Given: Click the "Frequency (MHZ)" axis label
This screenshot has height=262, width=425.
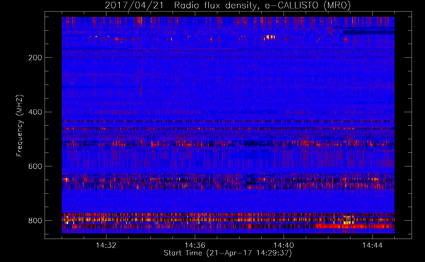Looking at the screenshot, I should [20, 125].
